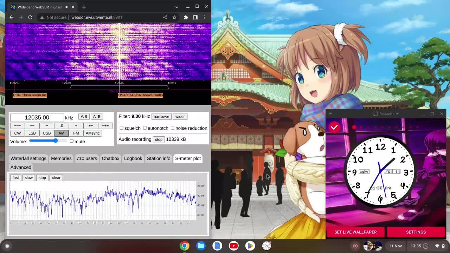The height and width of the screenshot is (253, 450).
Task: Open Logbook tab
Action: [x=133, y=158]
